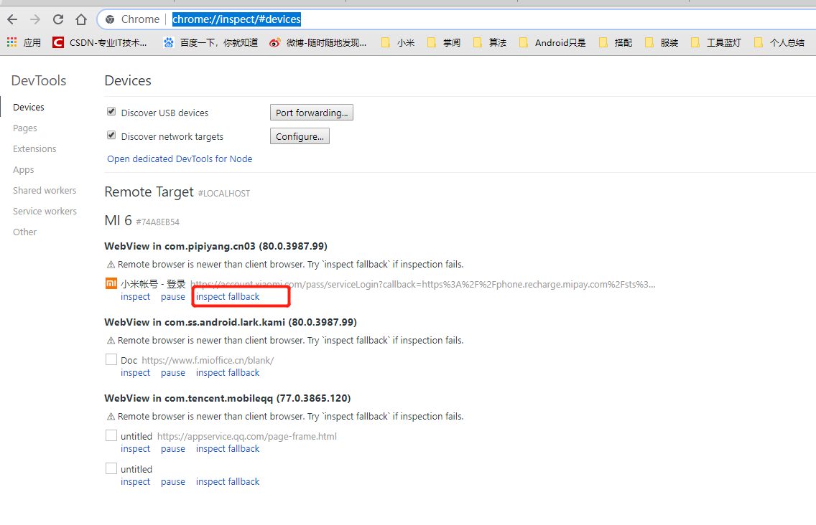Click the https://www.f.mioffice.cn/blank/ URL text
This screenshot has height=525, width=816.
(208, 360)
